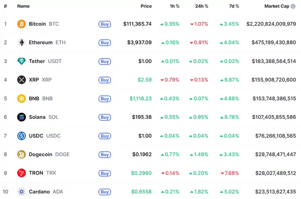
Task: Sort by 24h % column header
Action: click(201, 6)
